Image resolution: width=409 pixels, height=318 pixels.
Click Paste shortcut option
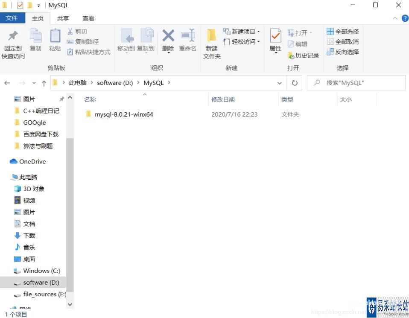pos(89,52)
